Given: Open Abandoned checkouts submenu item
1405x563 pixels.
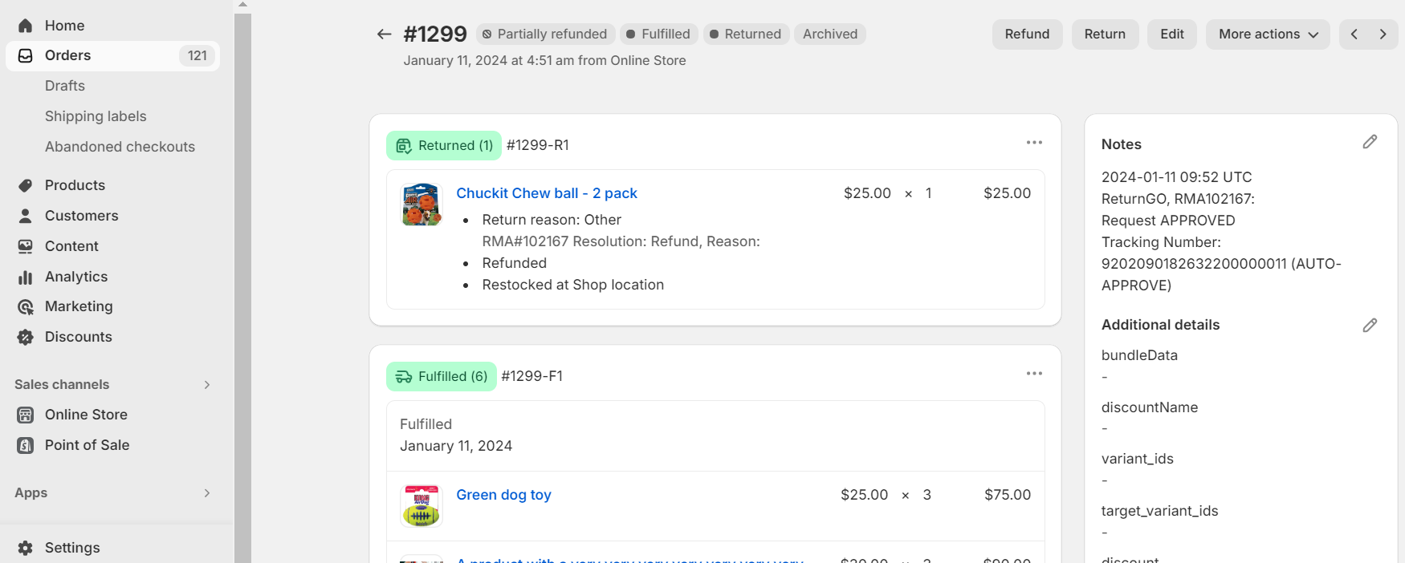Looking at the screenshot, I should [120, 147].
